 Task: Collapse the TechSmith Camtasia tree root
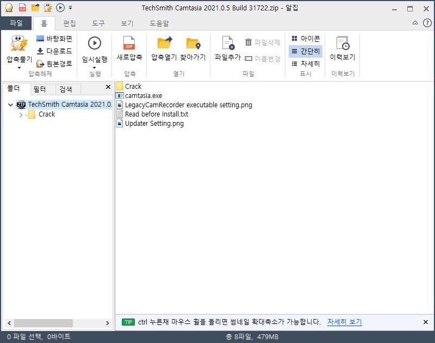click(x=10, y=105)
